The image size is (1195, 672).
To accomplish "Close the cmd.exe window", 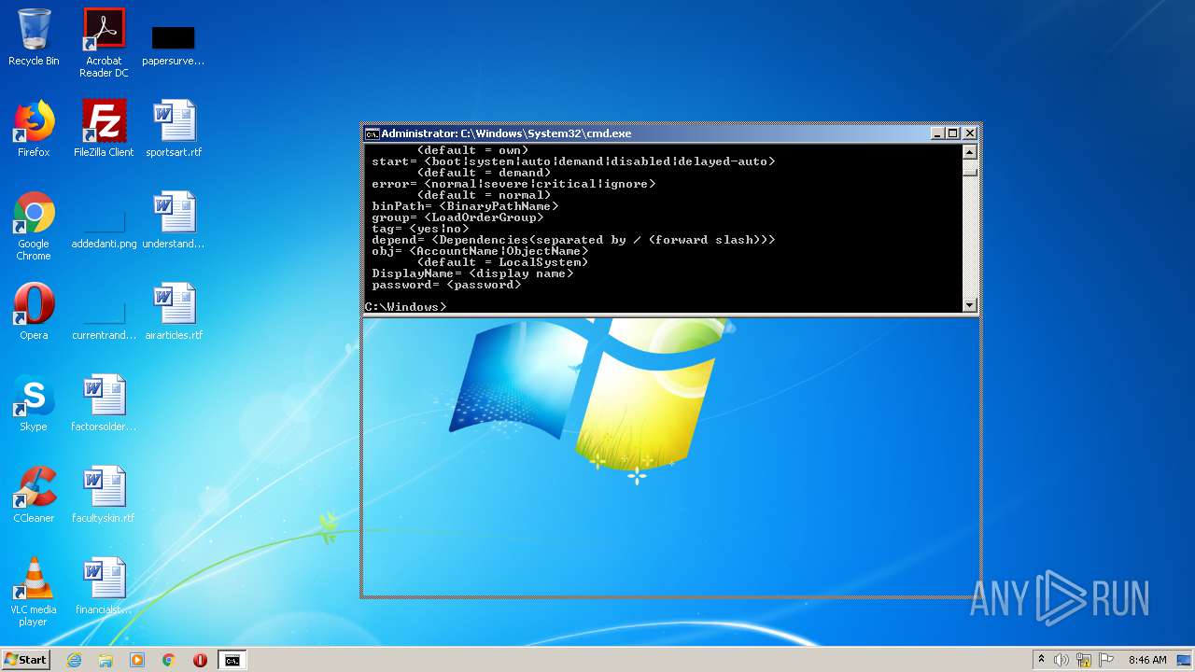I will pyautogui.click(x=969, y=133).
